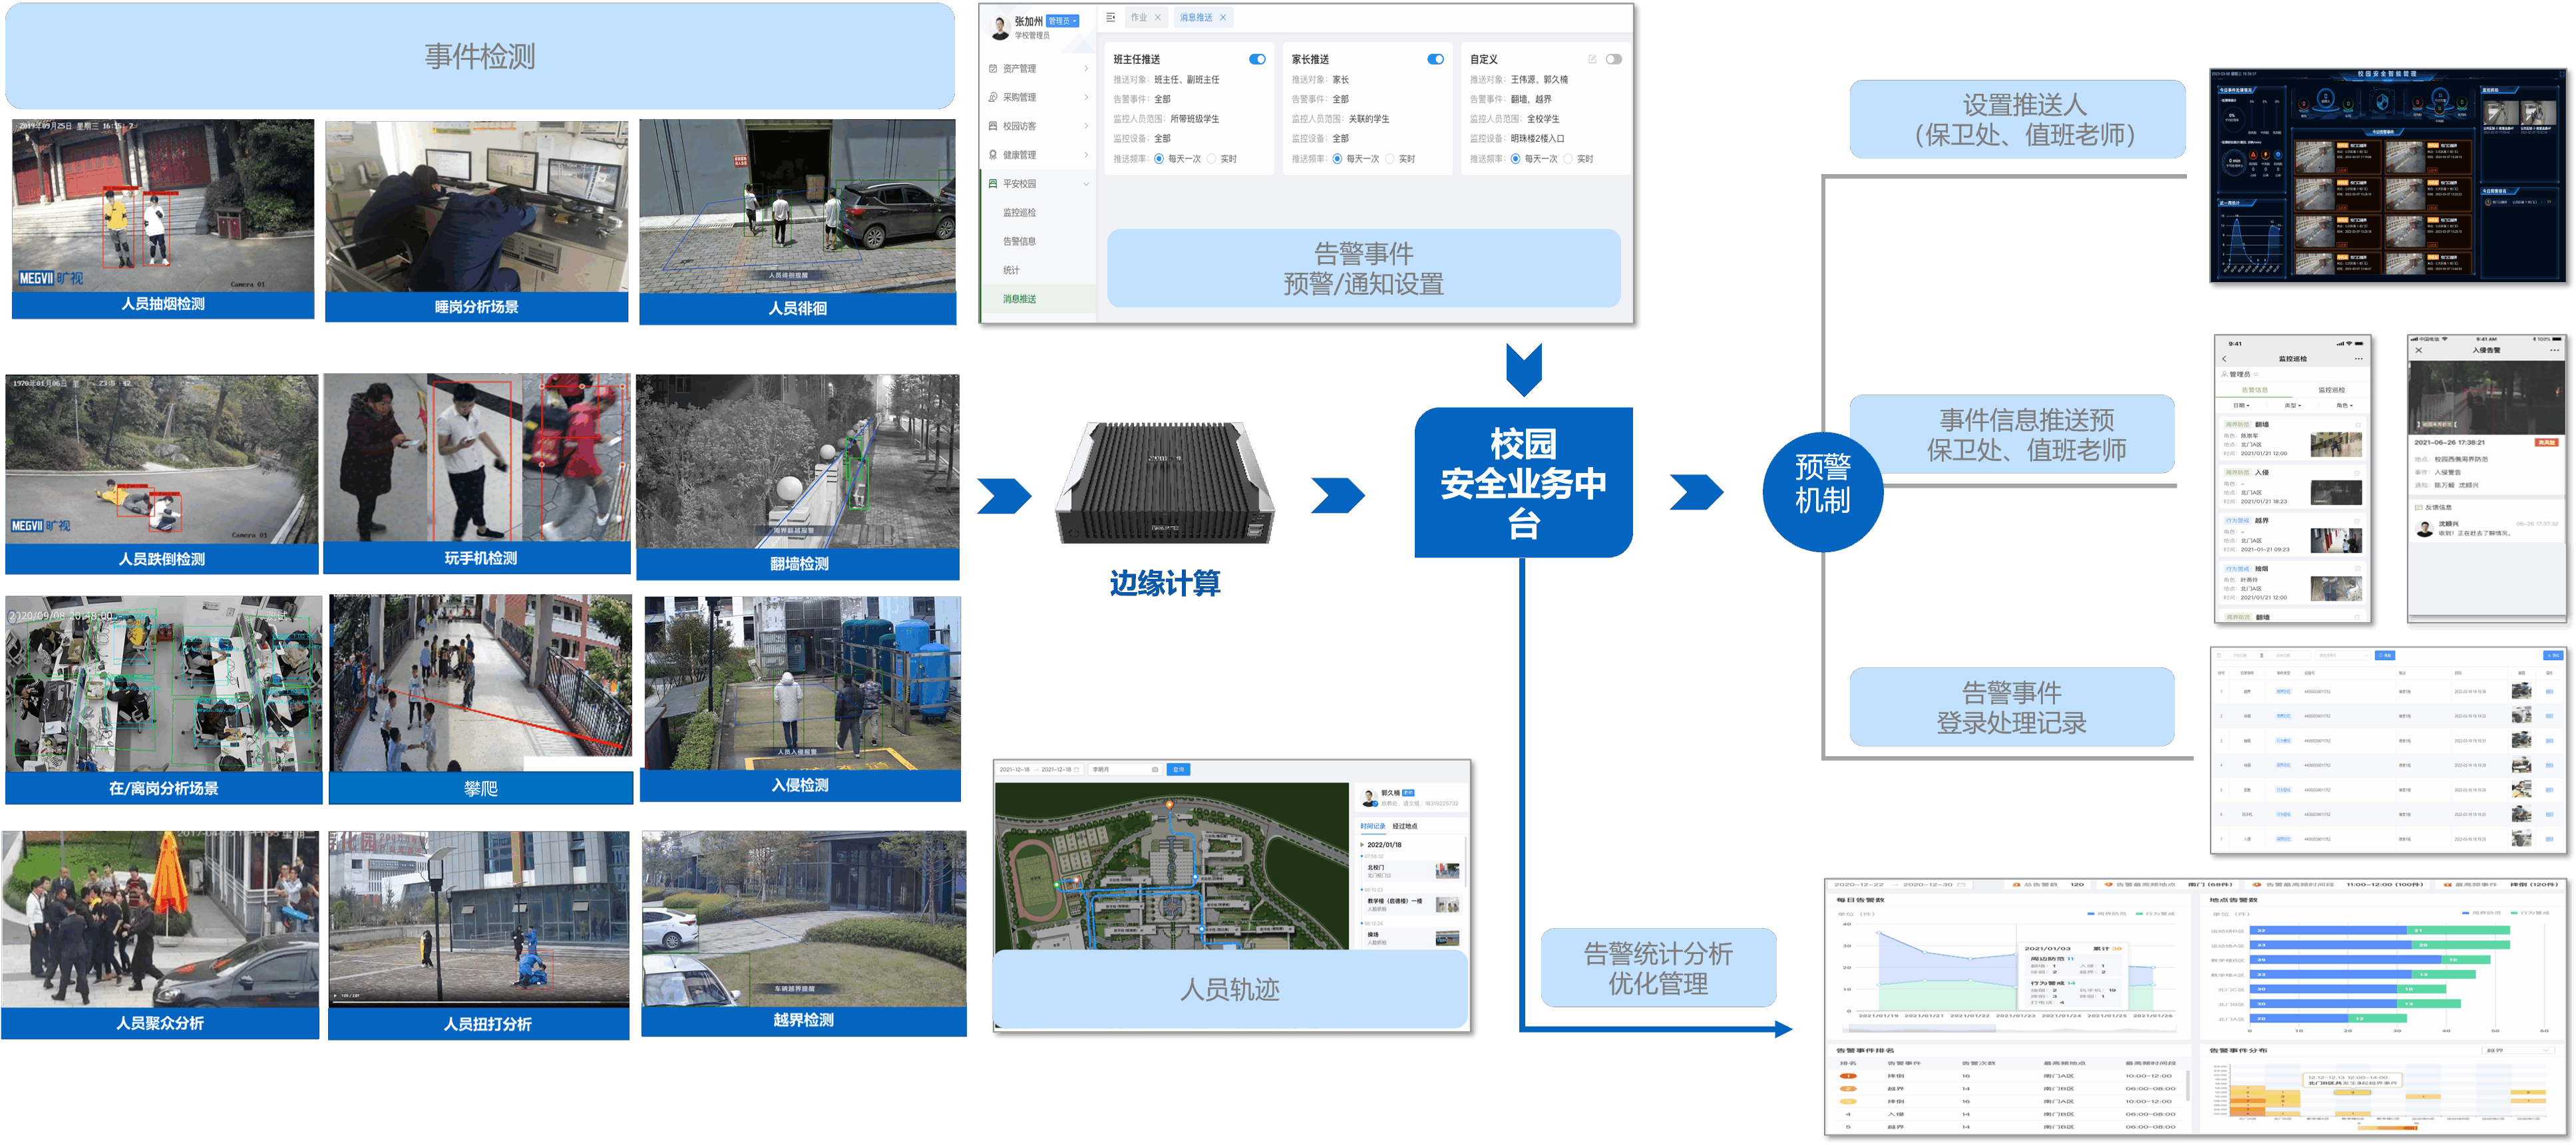Open the 角色 filter on phone alert list

2344,406
